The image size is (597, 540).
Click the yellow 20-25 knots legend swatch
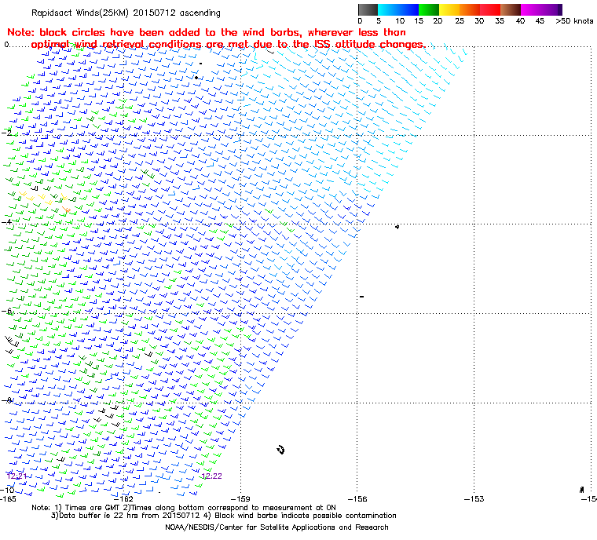(x=449, y=9)
